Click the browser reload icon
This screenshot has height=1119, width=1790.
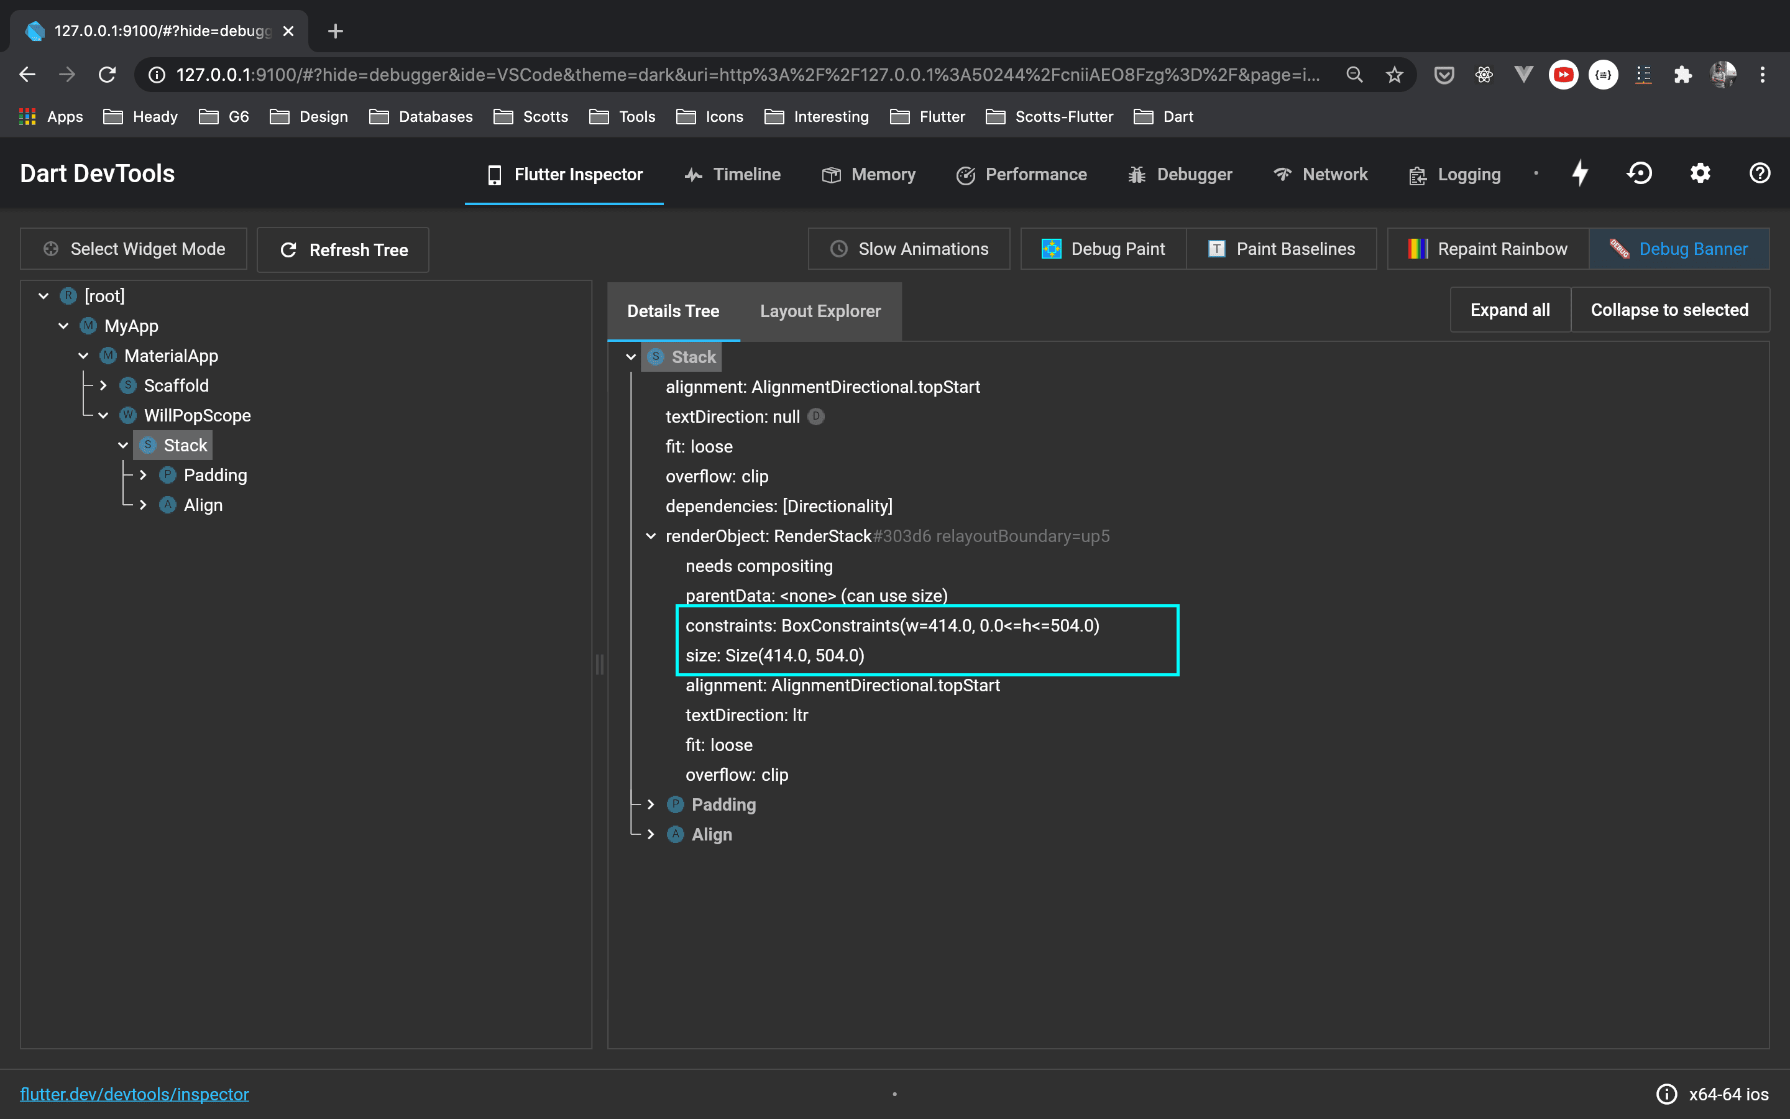click(108, 75)
